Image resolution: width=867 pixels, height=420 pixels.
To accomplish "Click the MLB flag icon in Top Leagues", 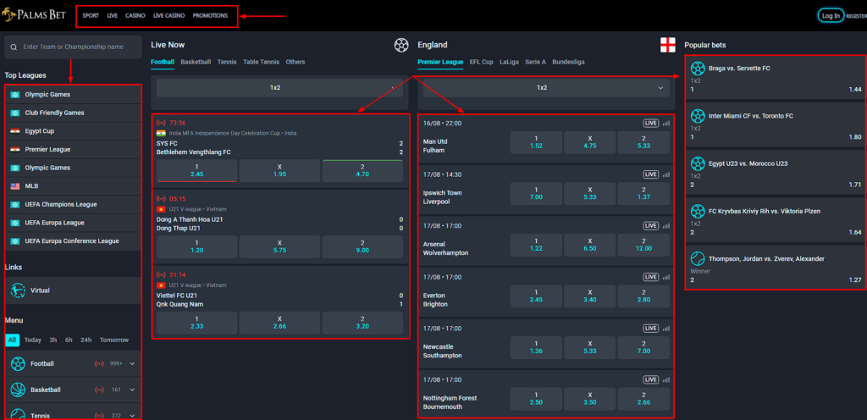I will [x=14, y=186].
